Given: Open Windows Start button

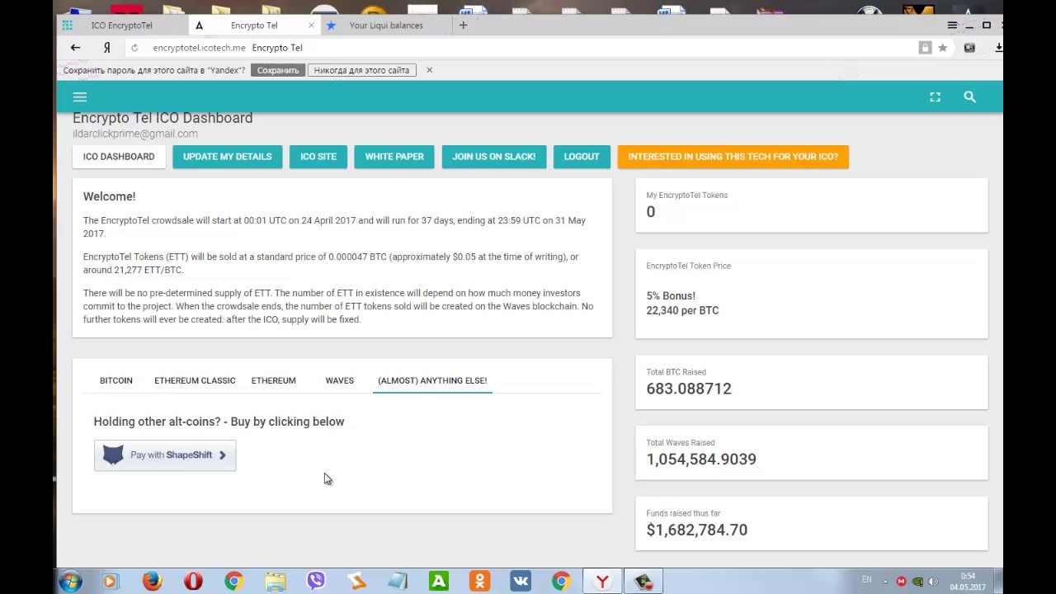Looking at the screenshot, I should (70, 582).
